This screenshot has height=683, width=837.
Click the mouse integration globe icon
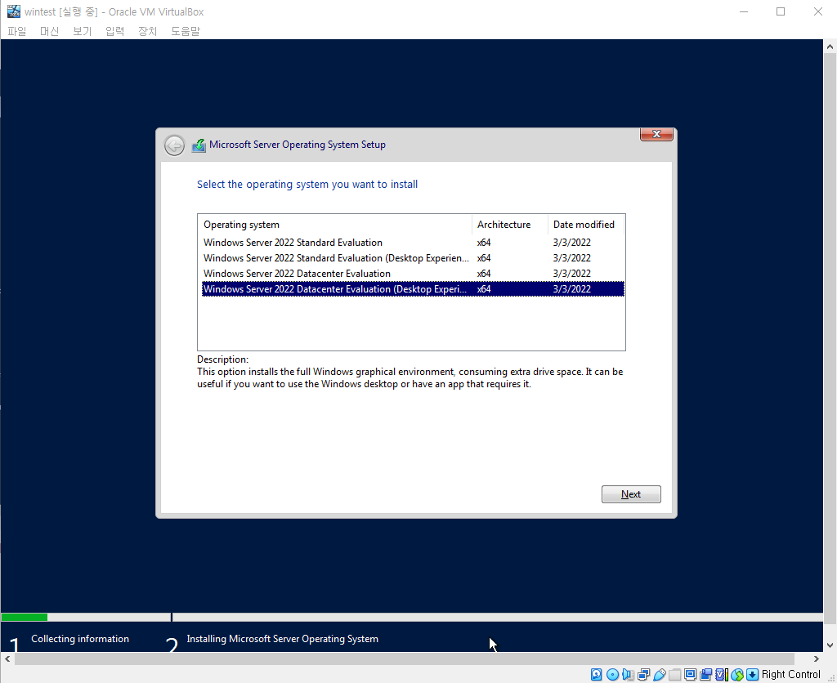[737, 675]
